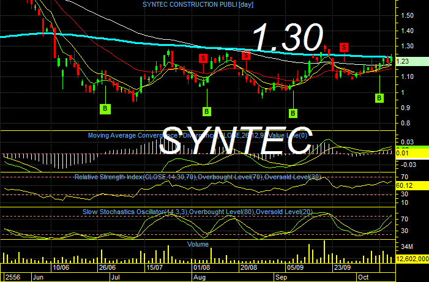Click the red S sell marker near 23/09
The image size is (429, 282).
[344, 47]
